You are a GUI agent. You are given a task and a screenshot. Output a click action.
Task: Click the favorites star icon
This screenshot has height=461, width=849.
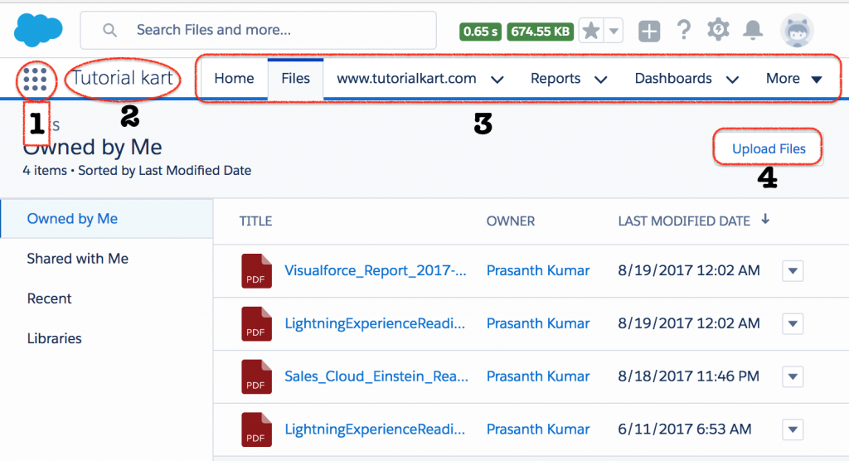pos(590,32)
